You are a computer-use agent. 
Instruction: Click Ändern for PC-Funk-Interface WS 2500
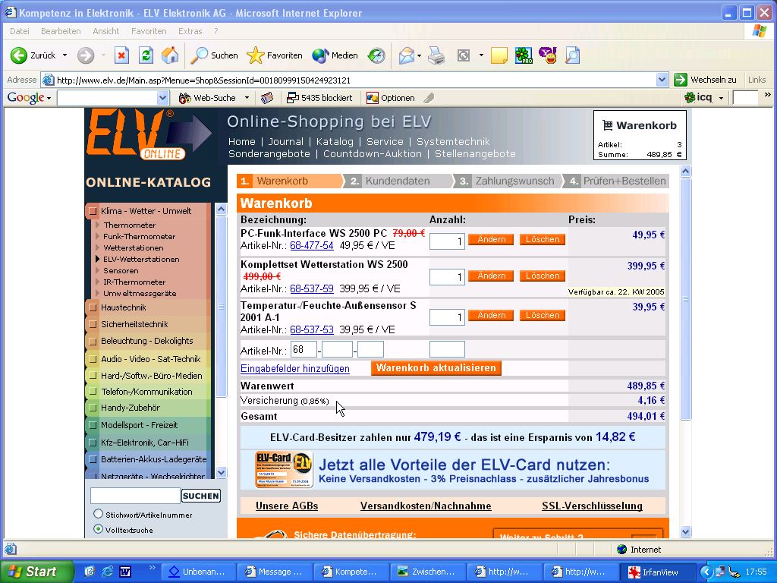pos(491,239)
